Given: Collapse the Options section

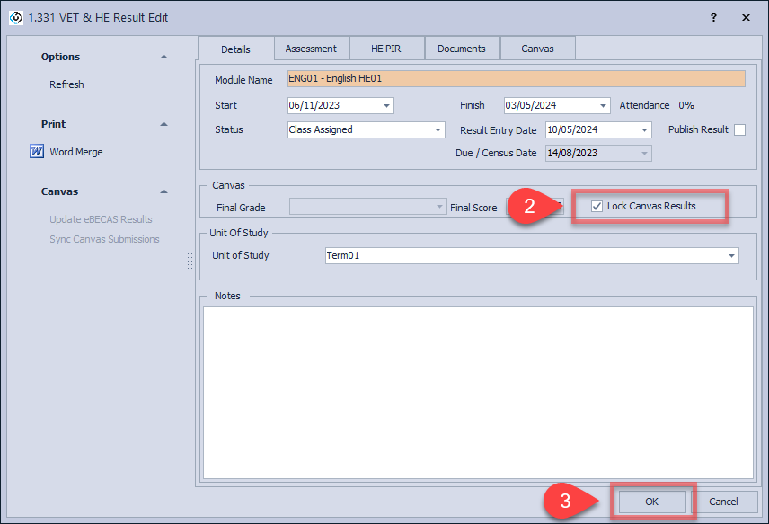Looking at the screenshot, I should coord(164,57).
